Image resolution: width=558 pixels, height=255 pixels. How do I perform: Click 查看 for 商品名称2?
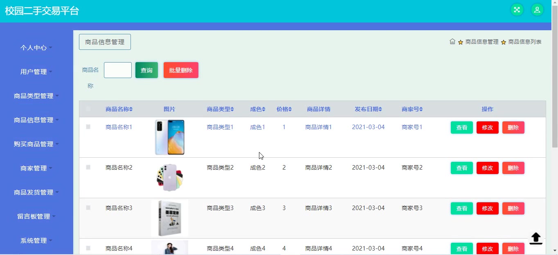tap(462, 168)
